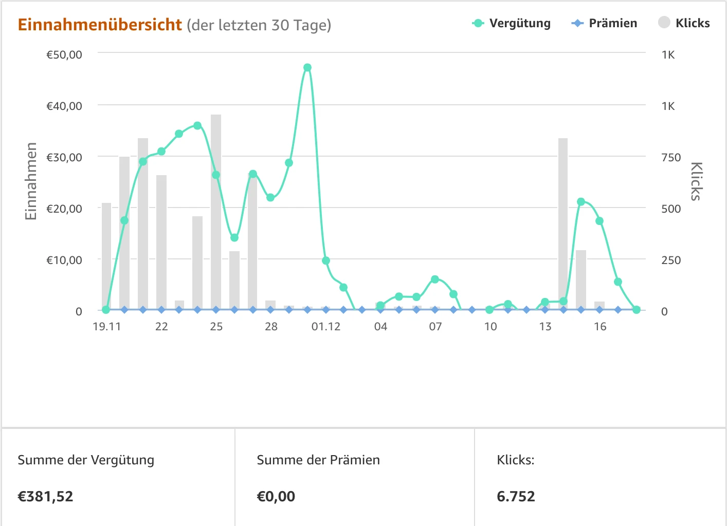Image resolution: width=727 pixels, height=526 pixels.
Task: Toggle the Vergütung series legend label
Action: (519, 23)
